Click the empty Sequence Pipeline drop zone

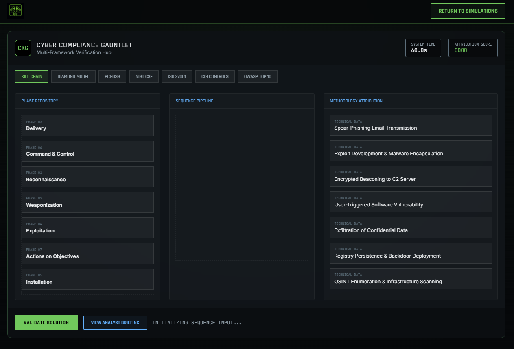pos(242,188)
